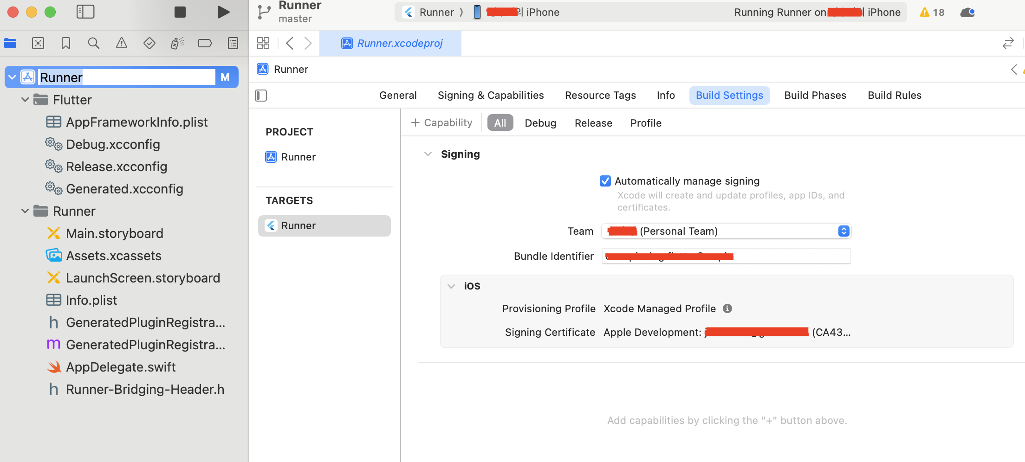Select the Debug configuration filter
Screen dimensions: 1025x462
(540, 123)
